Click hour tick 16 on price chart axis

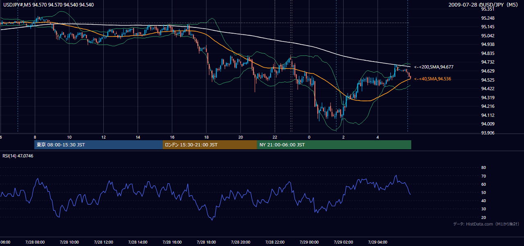pyautogui.click(x=172, y=137)
